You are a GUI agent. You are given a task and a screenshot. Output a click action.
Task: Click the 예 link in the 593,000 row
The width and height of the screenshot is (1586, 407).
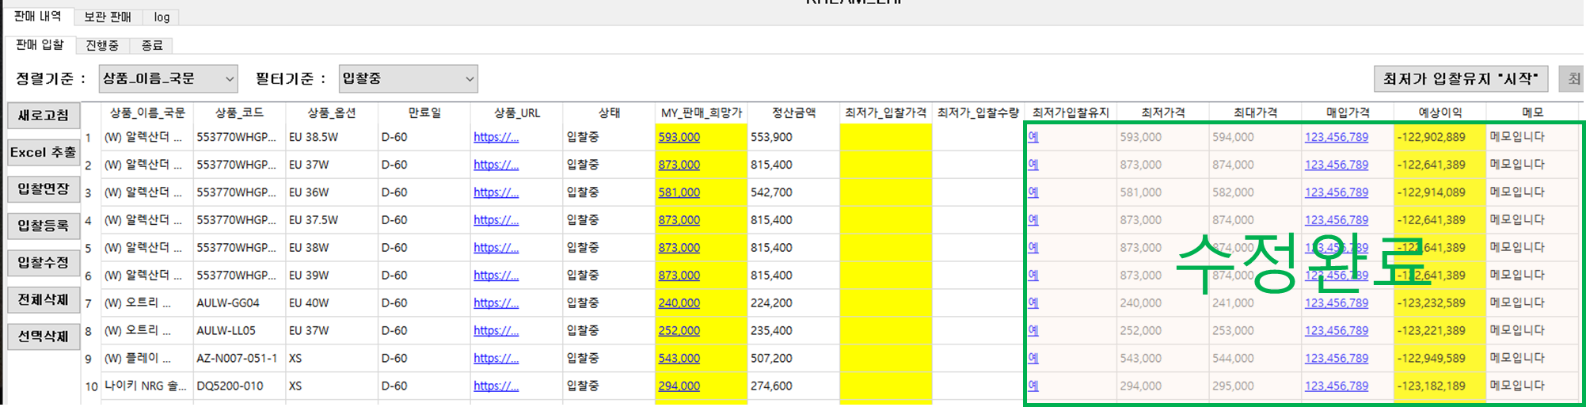[1033, 136]
